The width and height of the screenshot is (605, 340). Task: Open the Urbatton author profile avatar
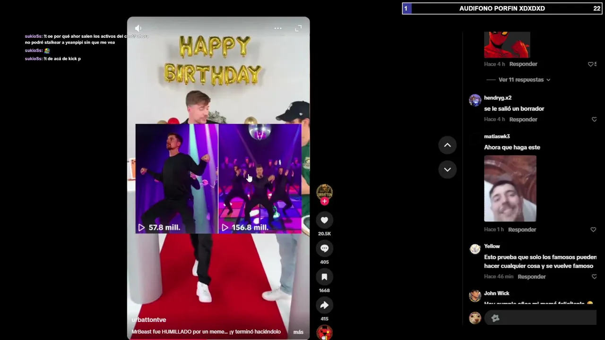(324, 192)
